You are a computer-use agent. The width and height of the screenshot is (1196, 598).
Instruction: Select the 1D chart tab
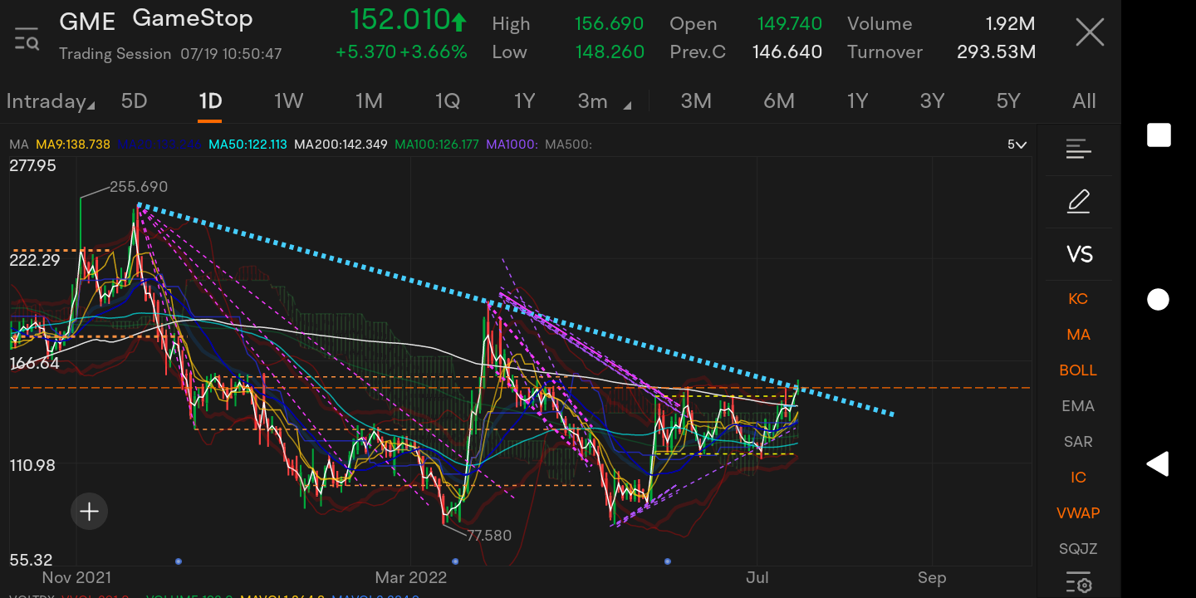pyautogui.click(x=210, y=101)
